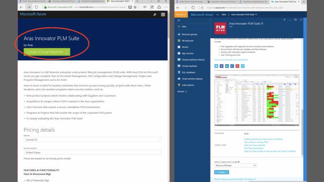
Task: Click the PLM aras logo tile
Action: click(x=220, y=28)
